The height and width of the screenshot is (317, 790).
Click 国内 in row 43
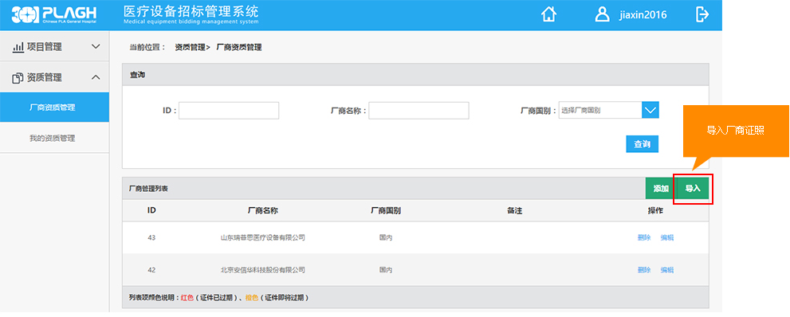[385, 237]
